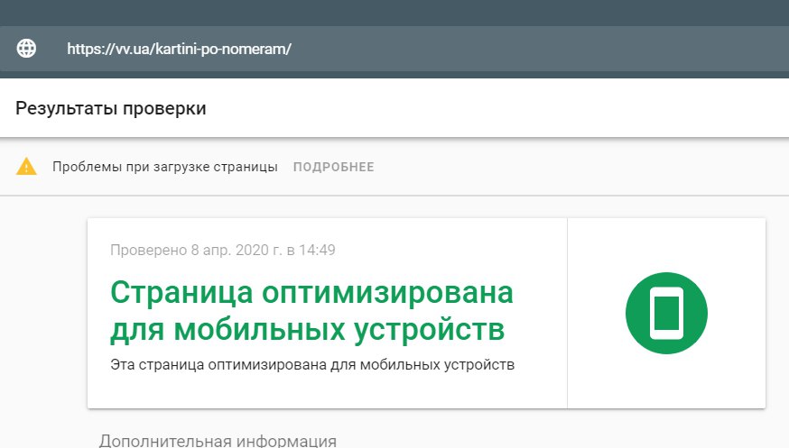Click the 'Эта страница оптимизирована' description line
This screenshot has height=448, width=789.
(x=312, y=365)
